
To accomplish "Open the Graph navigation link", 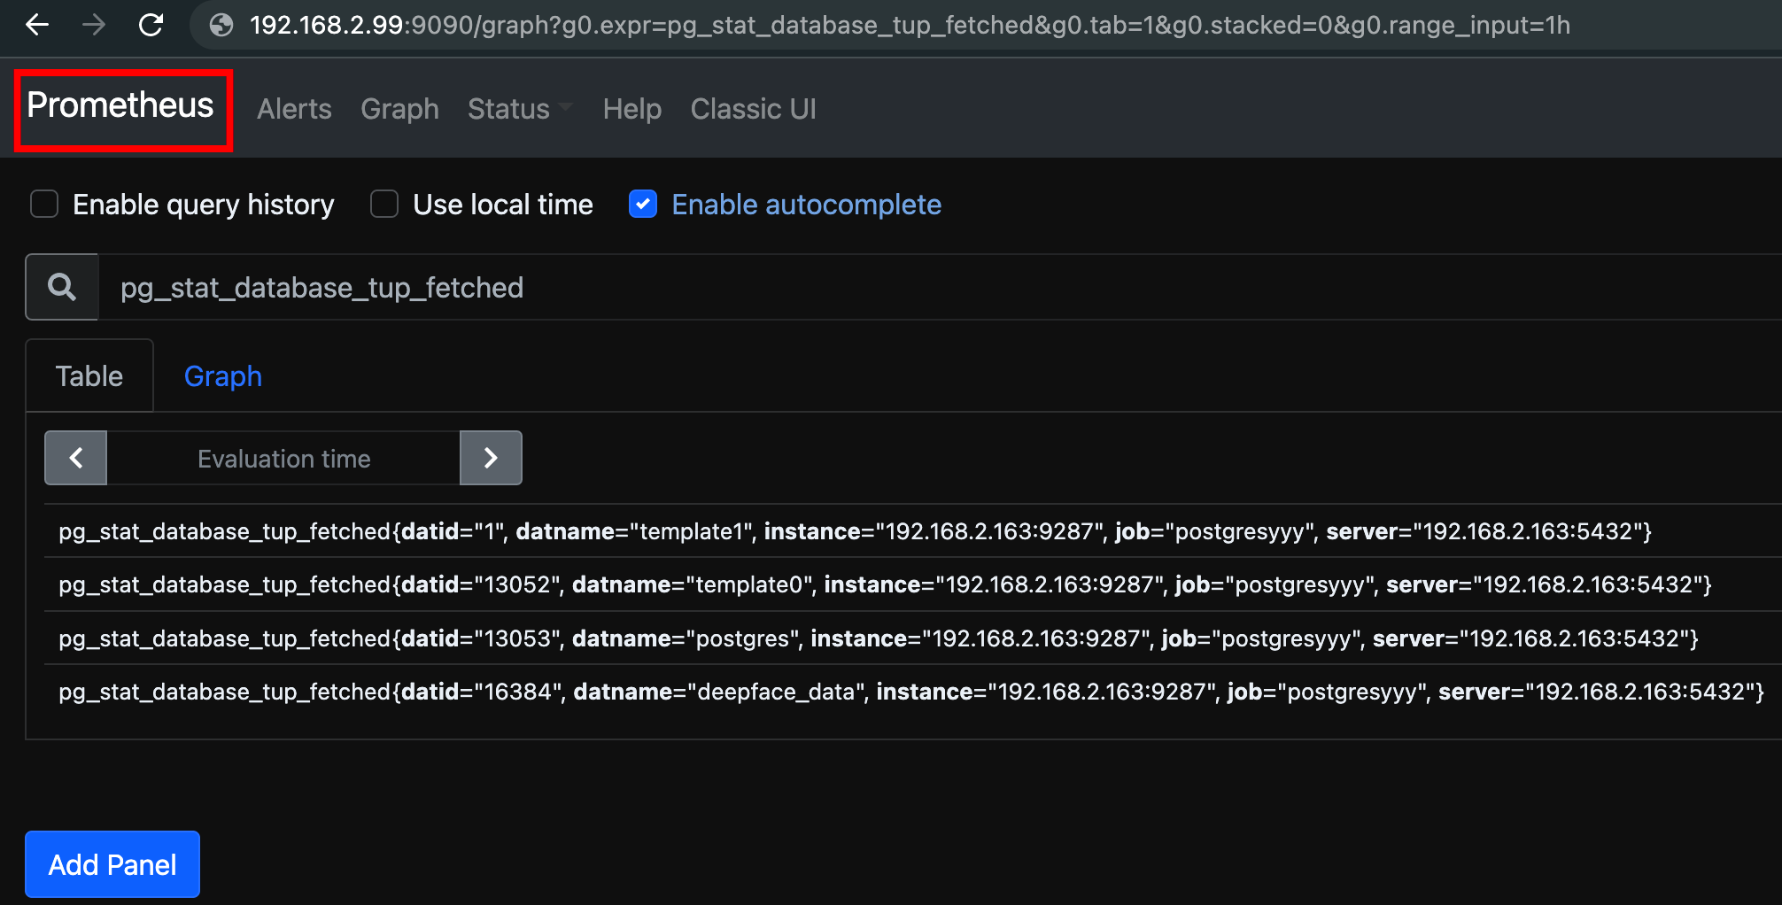I will pyautogui.click(x=399, y=109).
